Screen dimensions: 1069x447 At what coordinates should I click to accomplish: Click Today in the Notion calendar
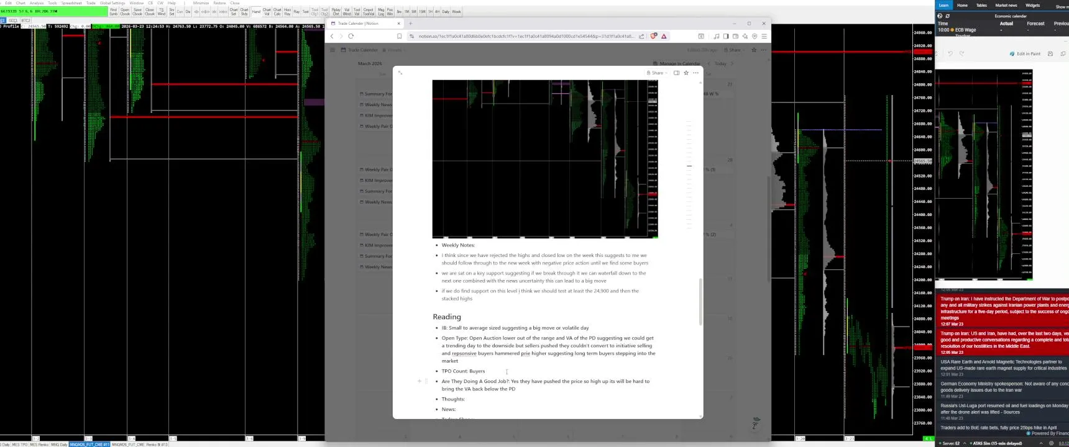[x=720, y=63]
